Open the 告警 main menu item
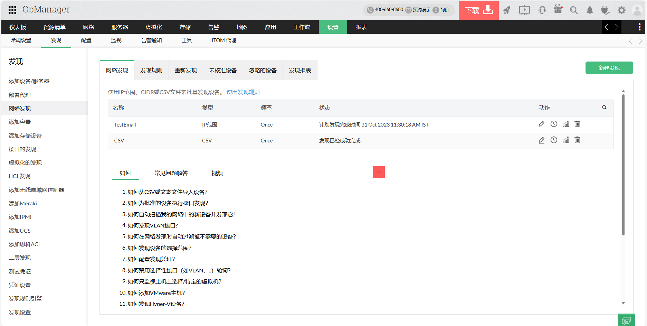This screenshot has height=326, width=647. point(213,27)
